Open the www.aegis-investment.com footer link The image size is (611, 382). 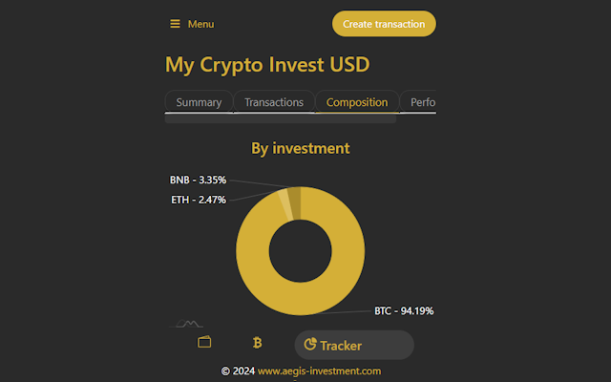point(319,371)
